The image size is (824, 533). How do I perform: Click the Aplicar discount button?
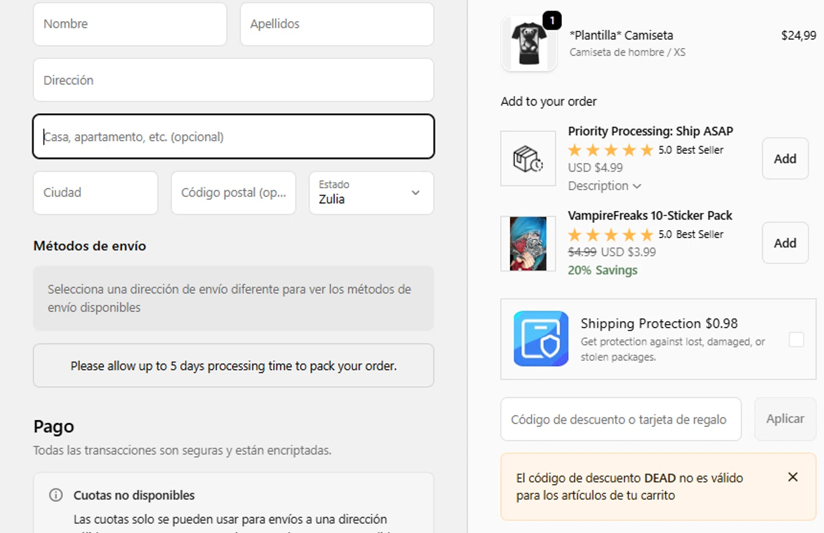(x=784, y=419)
